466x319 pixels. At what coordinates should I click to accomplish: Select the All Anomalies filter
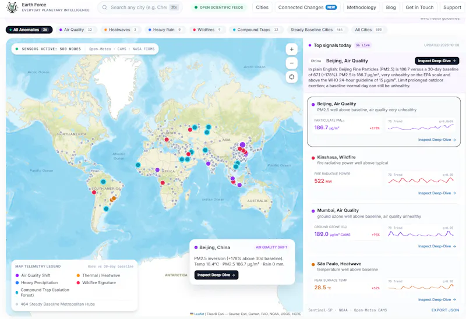tap(29, 30)
